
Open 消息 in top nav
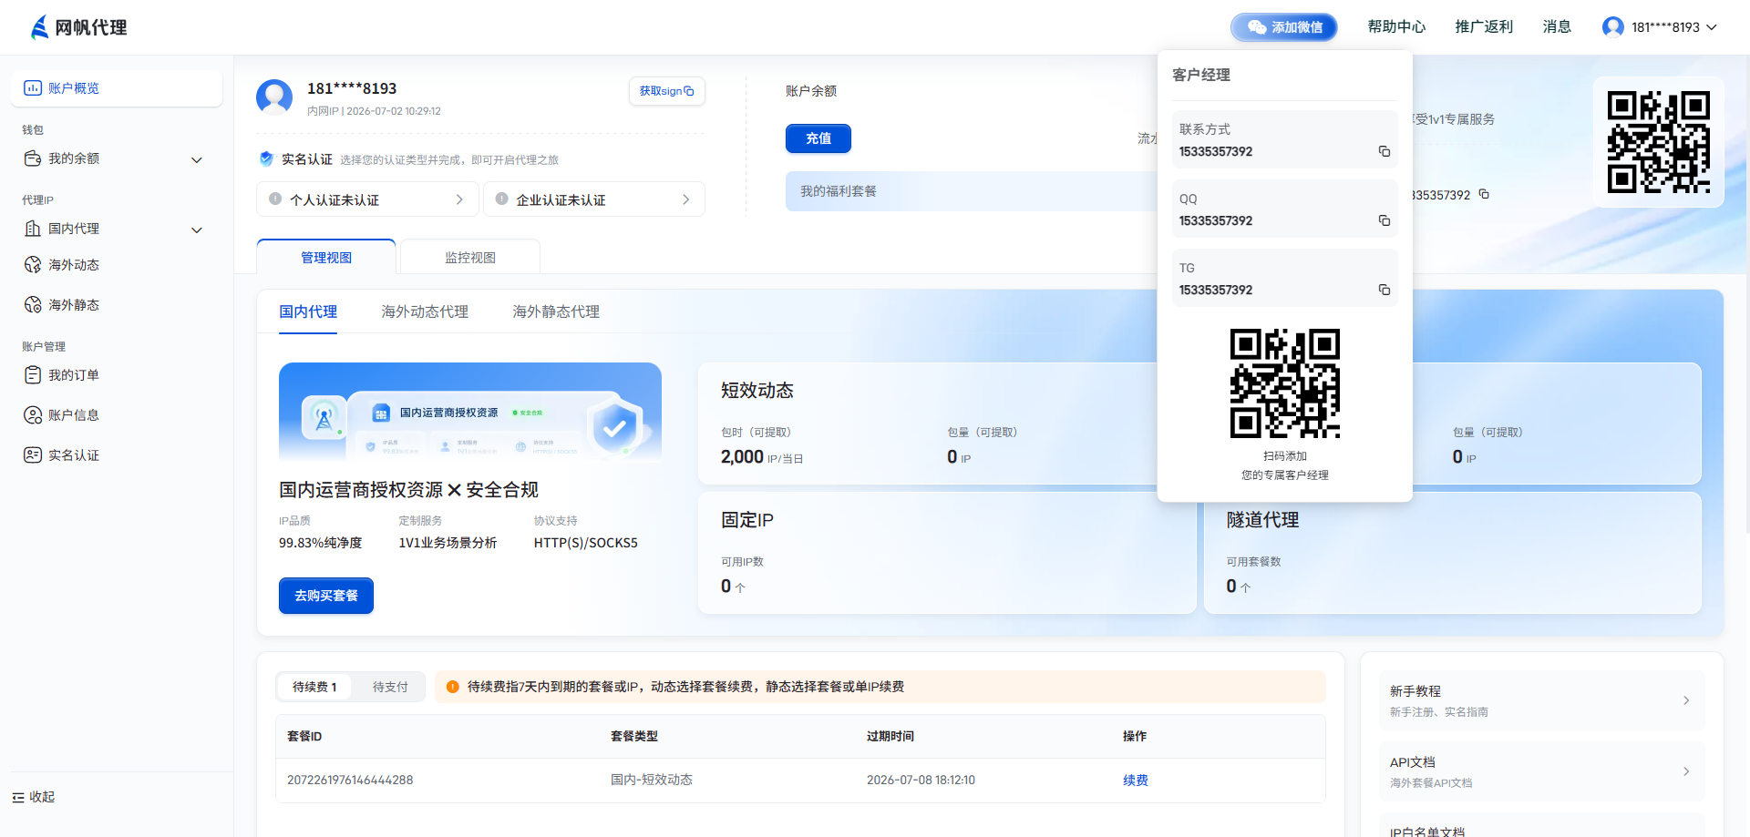(1557, 27)
